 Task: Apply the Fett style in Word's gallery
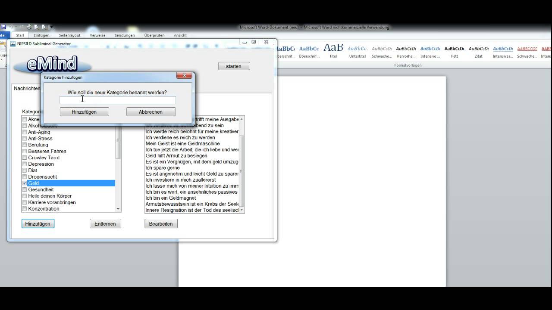pos(455,51)
